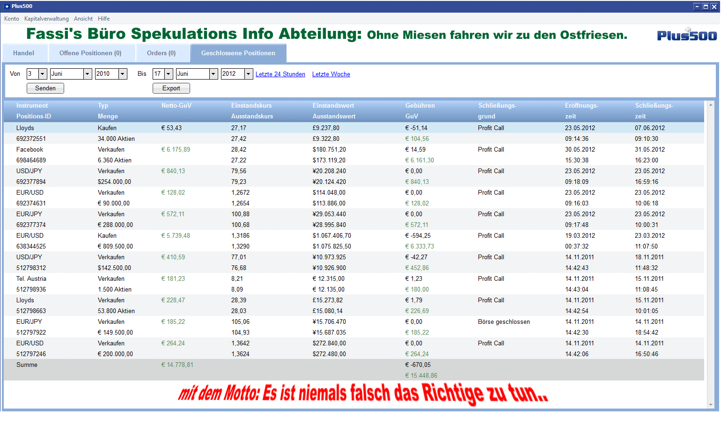Click the Netto-GuV column header
Screen dimensions: 721x424
pos(177,106)
